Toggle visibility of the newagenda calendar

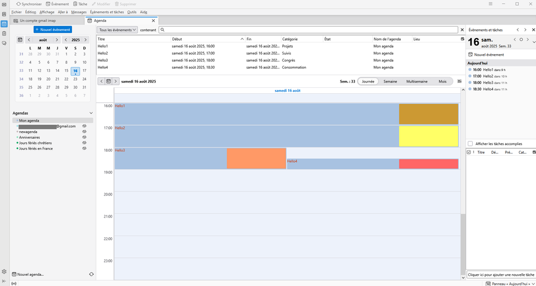point(84,132)
